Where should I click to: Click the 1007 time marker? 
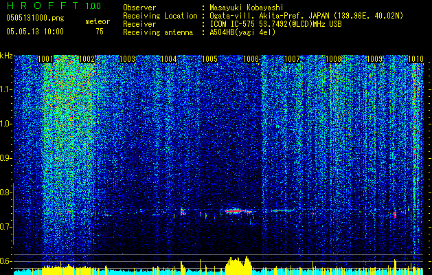(x=292, y=59)
